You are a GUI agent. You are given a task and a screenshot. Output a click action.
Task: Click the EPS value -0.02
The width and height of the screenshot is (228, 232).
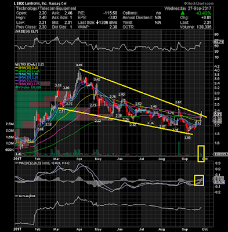(113, 18)
